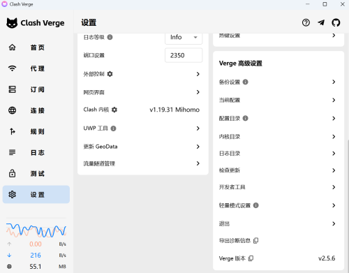
Task: Expand the 日志目录 chevron
Action: pyautogui.click(x=334, y=154)
